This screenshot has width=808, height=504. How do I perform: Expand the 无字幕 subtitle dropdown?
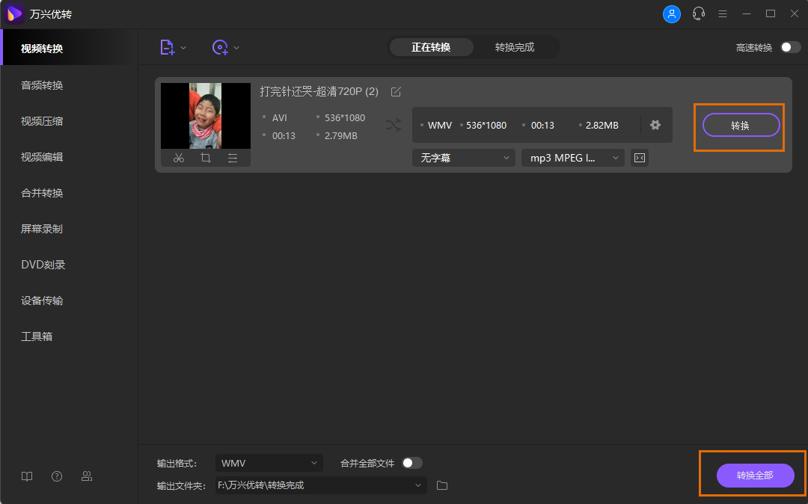point(463,158)
